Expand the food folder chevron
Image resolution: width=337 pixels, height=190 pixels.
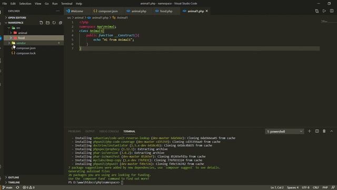click(11, 38)
